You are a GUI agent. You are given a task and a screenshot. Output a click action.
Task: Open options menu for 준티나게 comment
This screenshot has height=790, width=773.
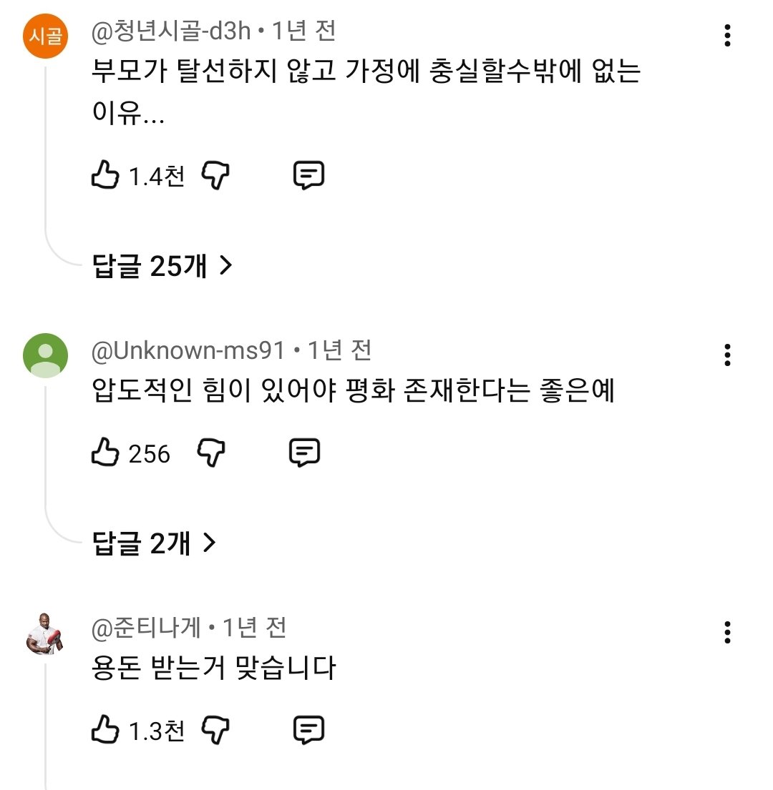727,631
